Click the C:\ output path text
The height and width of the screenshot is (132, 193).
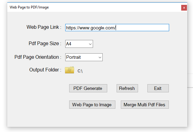point(80,71)
